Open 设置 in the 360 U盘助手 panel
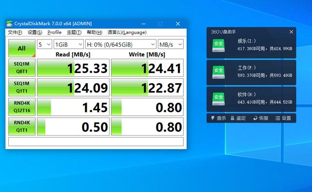 pyautogui.click(x=283, y=118)
